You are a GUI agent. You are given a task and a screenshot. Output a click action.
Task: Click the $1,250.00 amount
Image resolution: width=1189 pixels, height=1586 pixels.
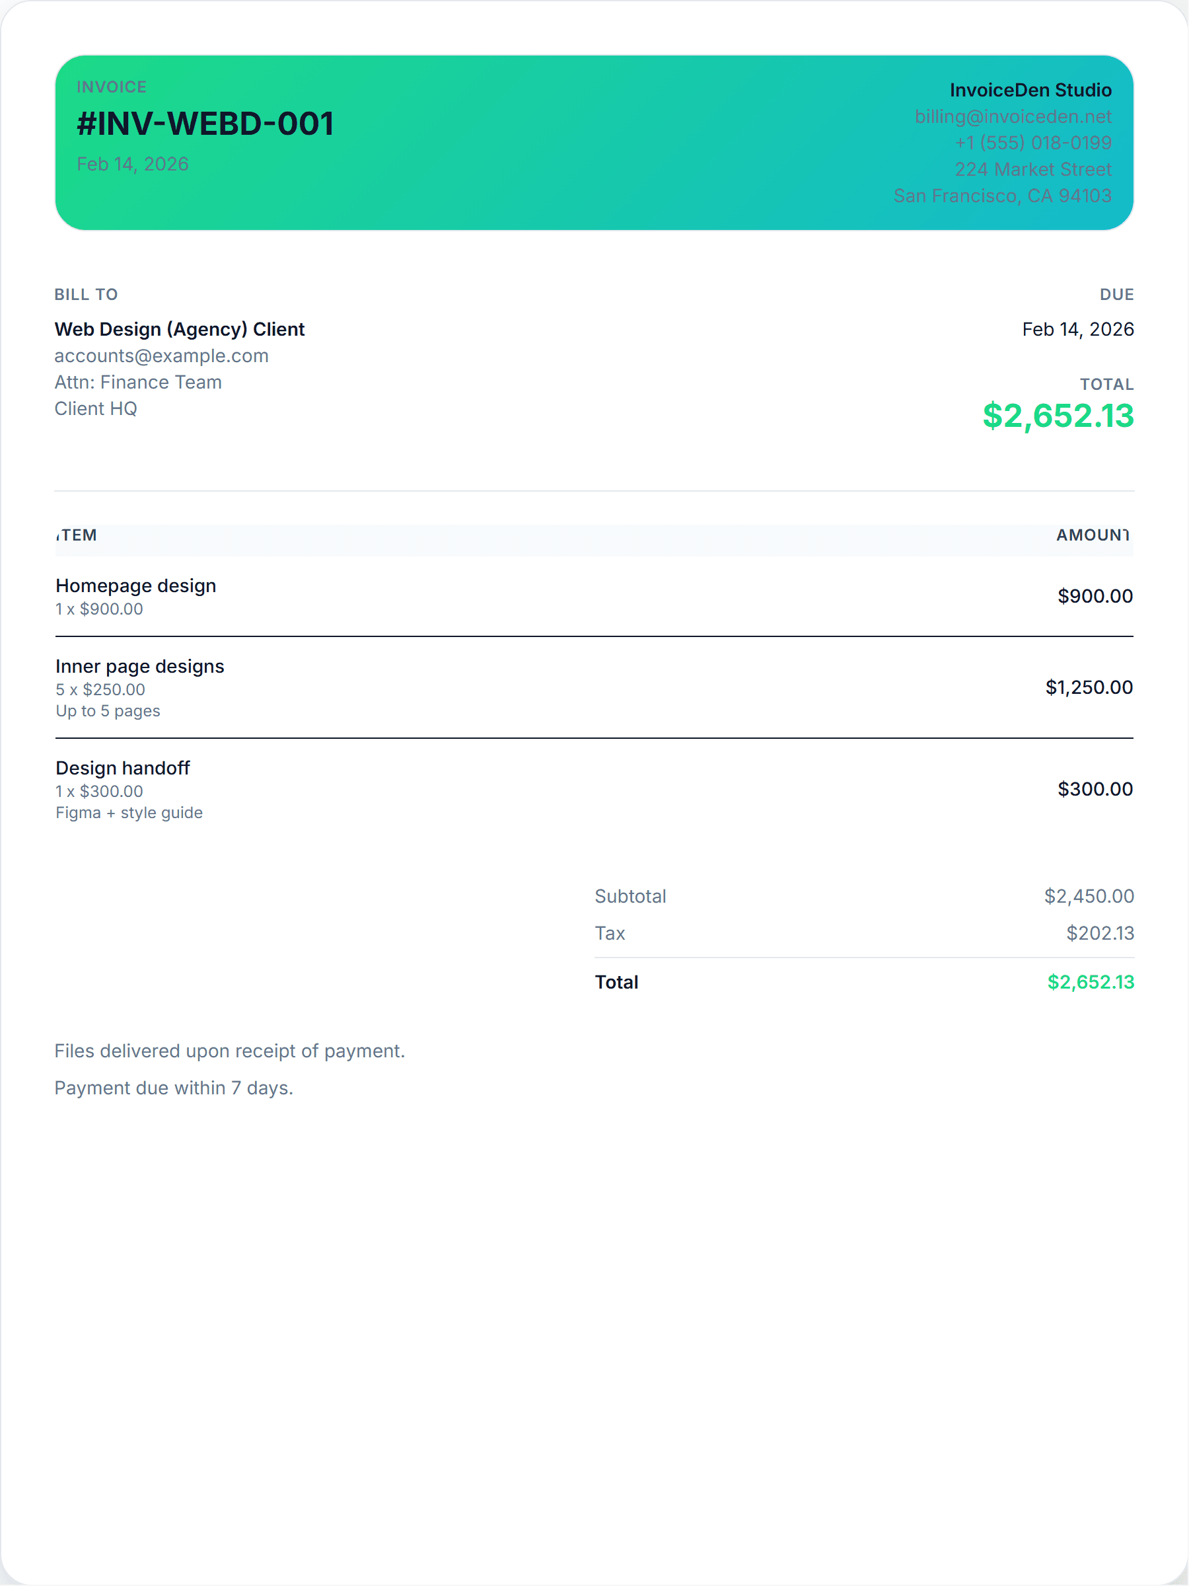point(1088,687)
